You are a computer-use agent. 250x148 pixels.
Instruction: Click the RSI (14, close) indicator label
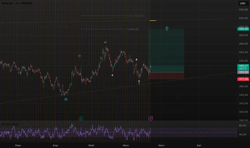pos(10,124)
